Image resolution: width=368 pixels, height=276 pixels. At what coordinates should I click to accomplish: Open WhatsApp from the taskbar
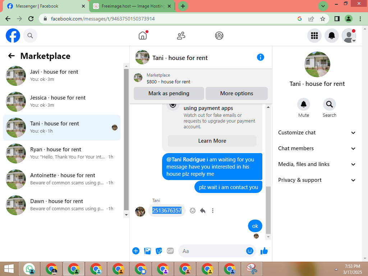(x=29, y=269)
